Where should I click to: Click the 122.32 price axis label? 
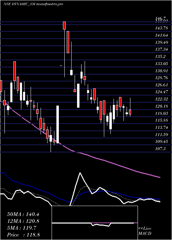(x=162, y=99)
